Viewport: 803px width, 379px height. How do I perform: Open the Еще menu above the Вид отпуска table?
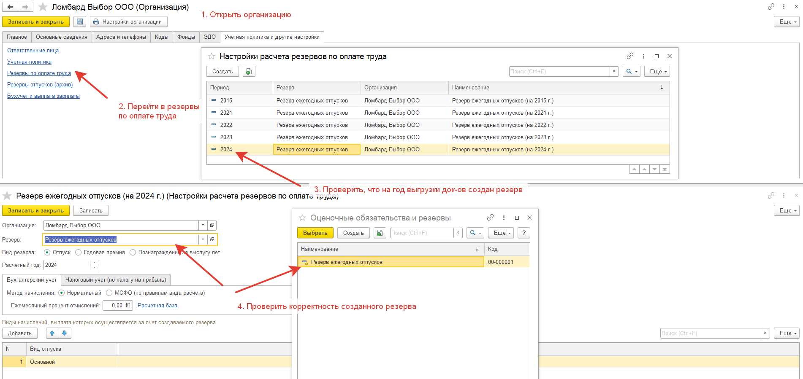coord(787,333)
